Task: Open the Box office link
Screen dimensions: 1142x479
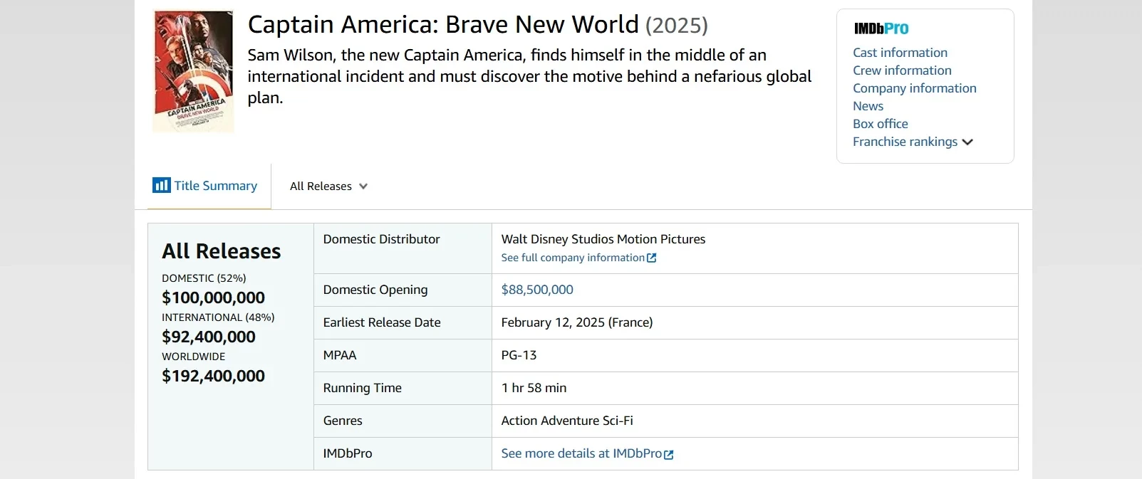Action: 880,124
